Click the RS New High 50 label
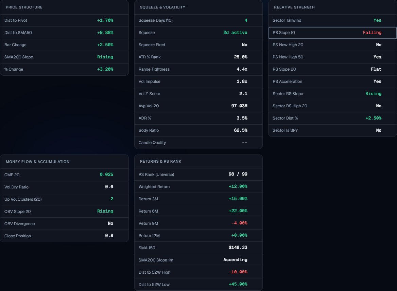 point(288,57)
